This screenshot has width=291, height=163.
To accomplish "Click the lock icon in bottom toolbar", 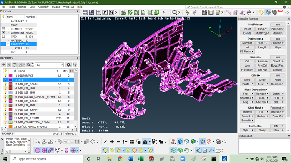I will [145, 142].
